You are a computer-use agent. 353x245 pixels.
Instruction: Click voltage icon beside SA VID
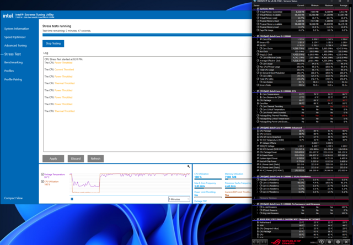point(258,45)
